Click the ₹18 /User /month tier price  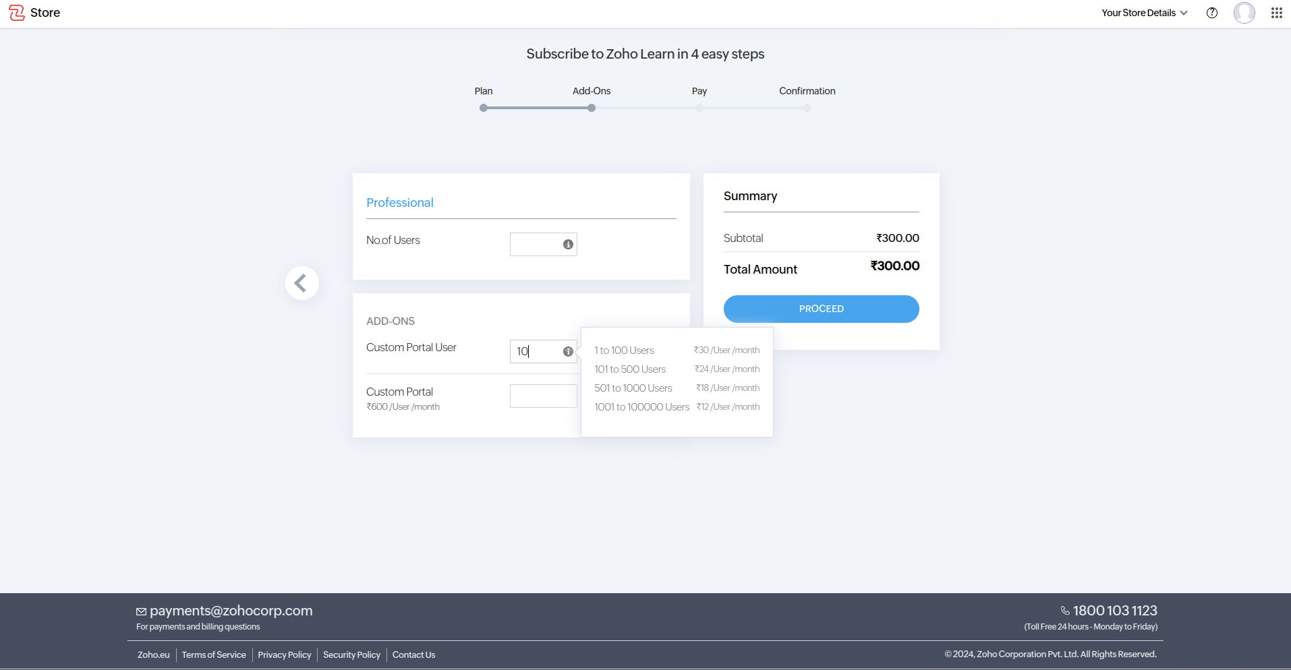point(728,388)
